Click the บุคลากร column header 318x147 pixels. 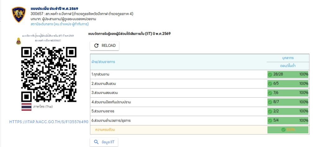pyautogui.click(x=288, y=58)
